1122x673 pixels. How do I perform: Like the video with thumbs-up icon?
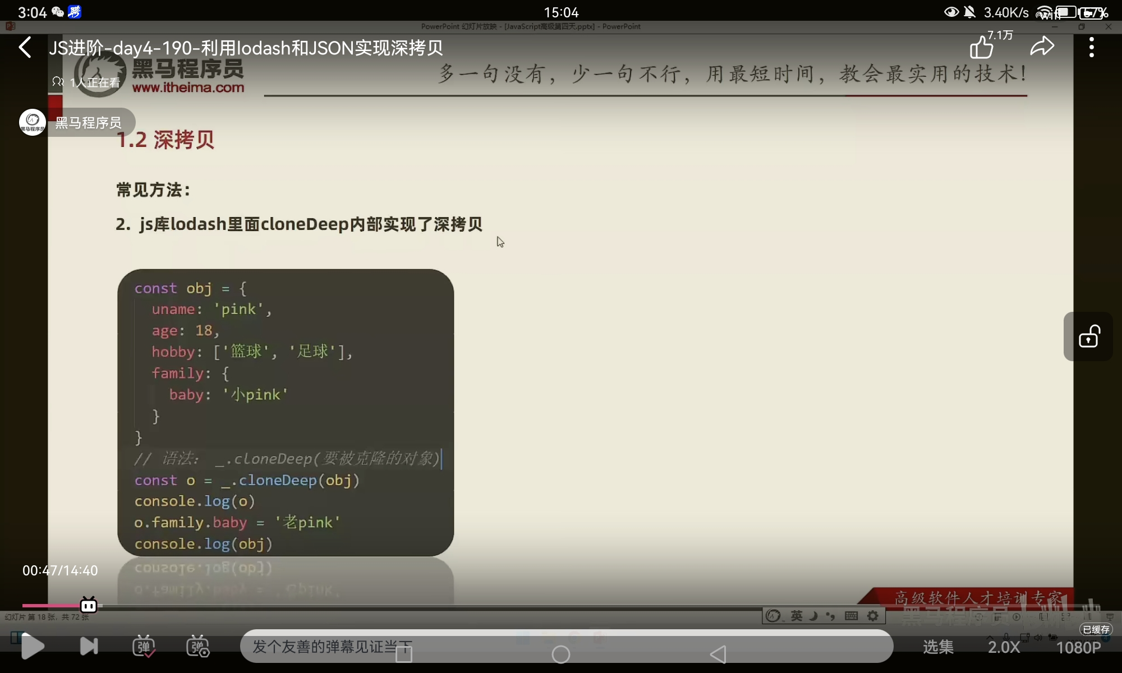(982, 47)
